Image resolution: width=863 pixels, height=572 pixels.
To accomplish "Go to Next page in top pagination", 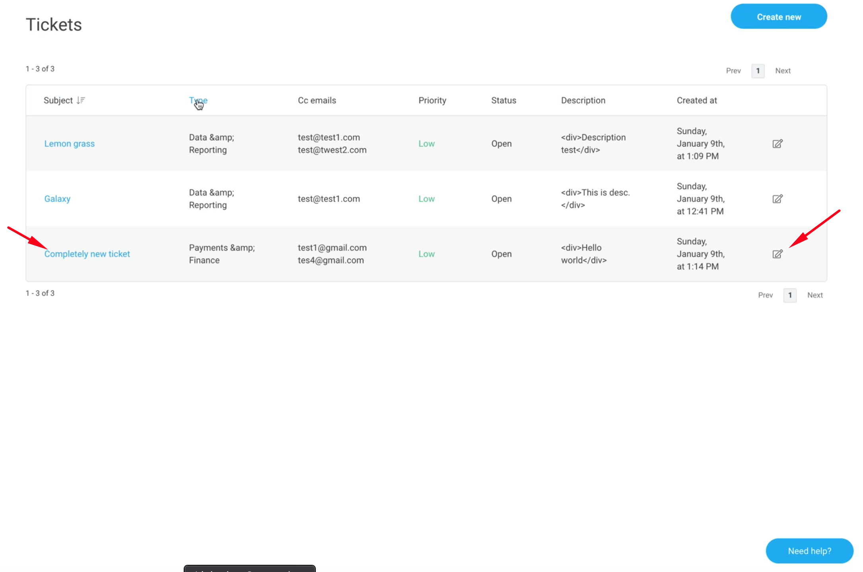I will pos(783,71).
